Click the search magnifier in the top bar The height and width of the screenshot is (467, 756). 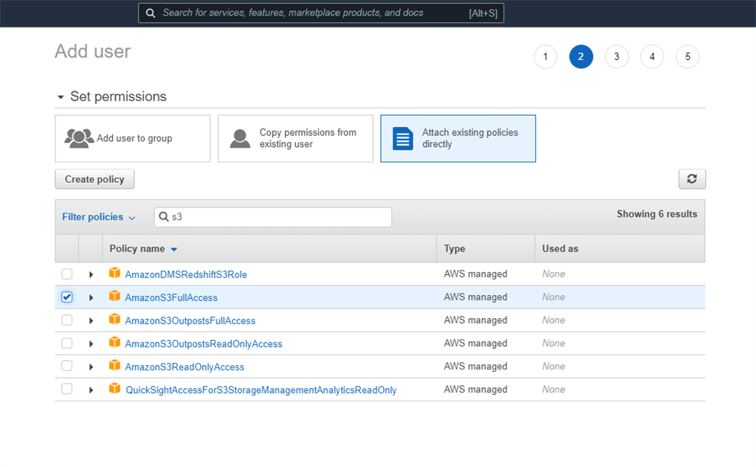tap(151, 13)
